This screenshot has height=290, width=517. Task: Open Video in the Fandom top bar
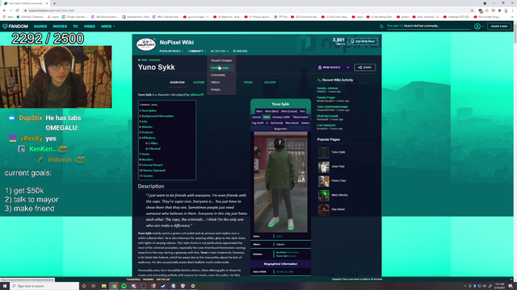point(90,27)
